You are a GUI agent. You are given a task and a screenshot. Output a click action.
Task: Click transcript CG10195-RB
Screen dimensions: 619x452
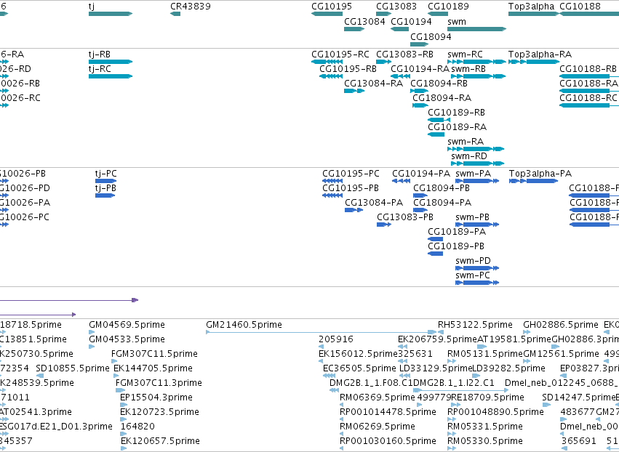348,69
